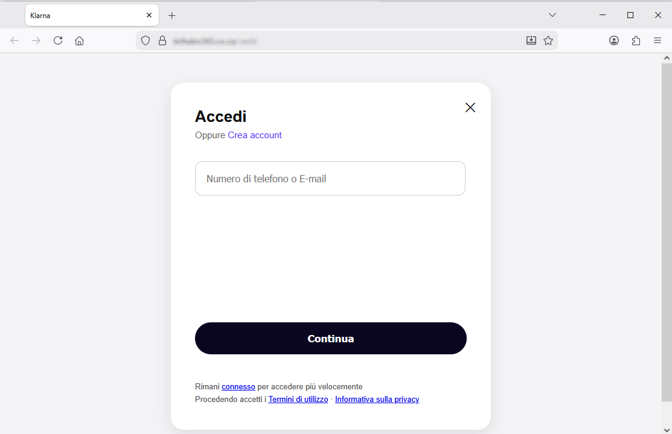Click the forward navigation arrow
672x434 pixels.
[x=36, y=40]
